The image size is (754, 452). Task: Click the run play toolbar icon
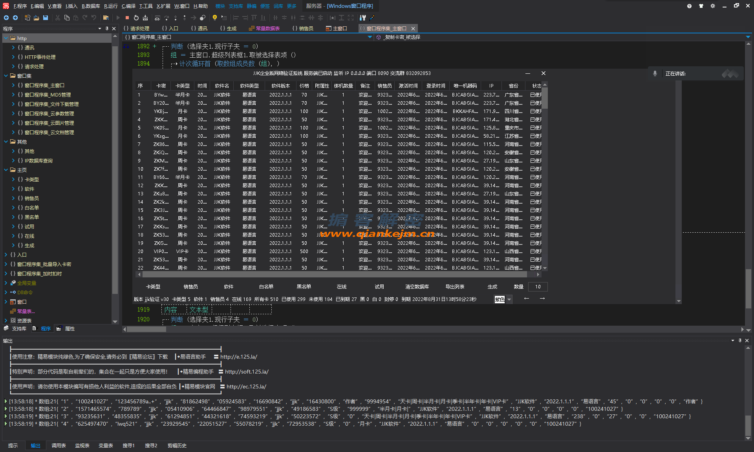(x=118, y=18)
